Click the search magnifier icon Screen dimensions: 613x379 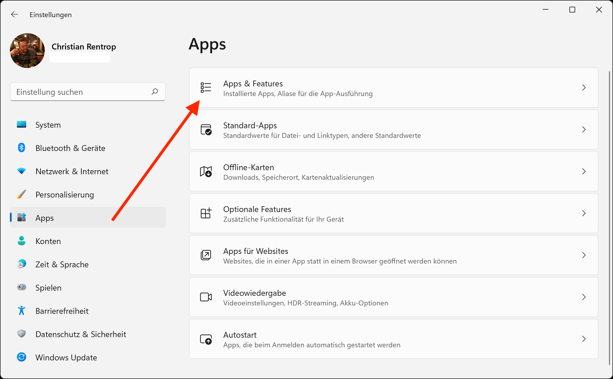tap(155, 92)
